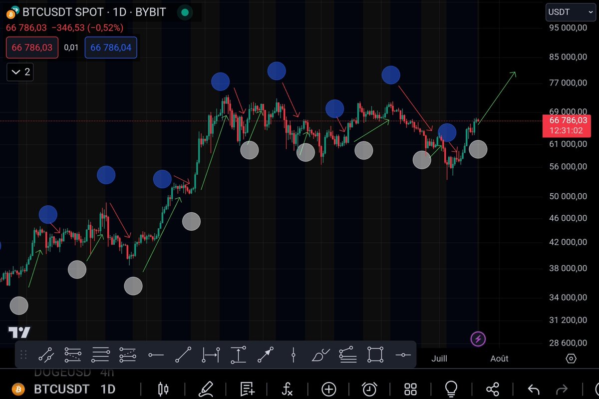Click the lightbulb ideas icon
Screen dimensions: 599x399
pos(452,389)
